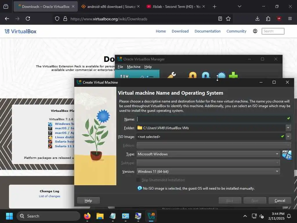Bookmark this page with the star icon
The width and height of the screenshot is (297, 223).
point(228,19)
